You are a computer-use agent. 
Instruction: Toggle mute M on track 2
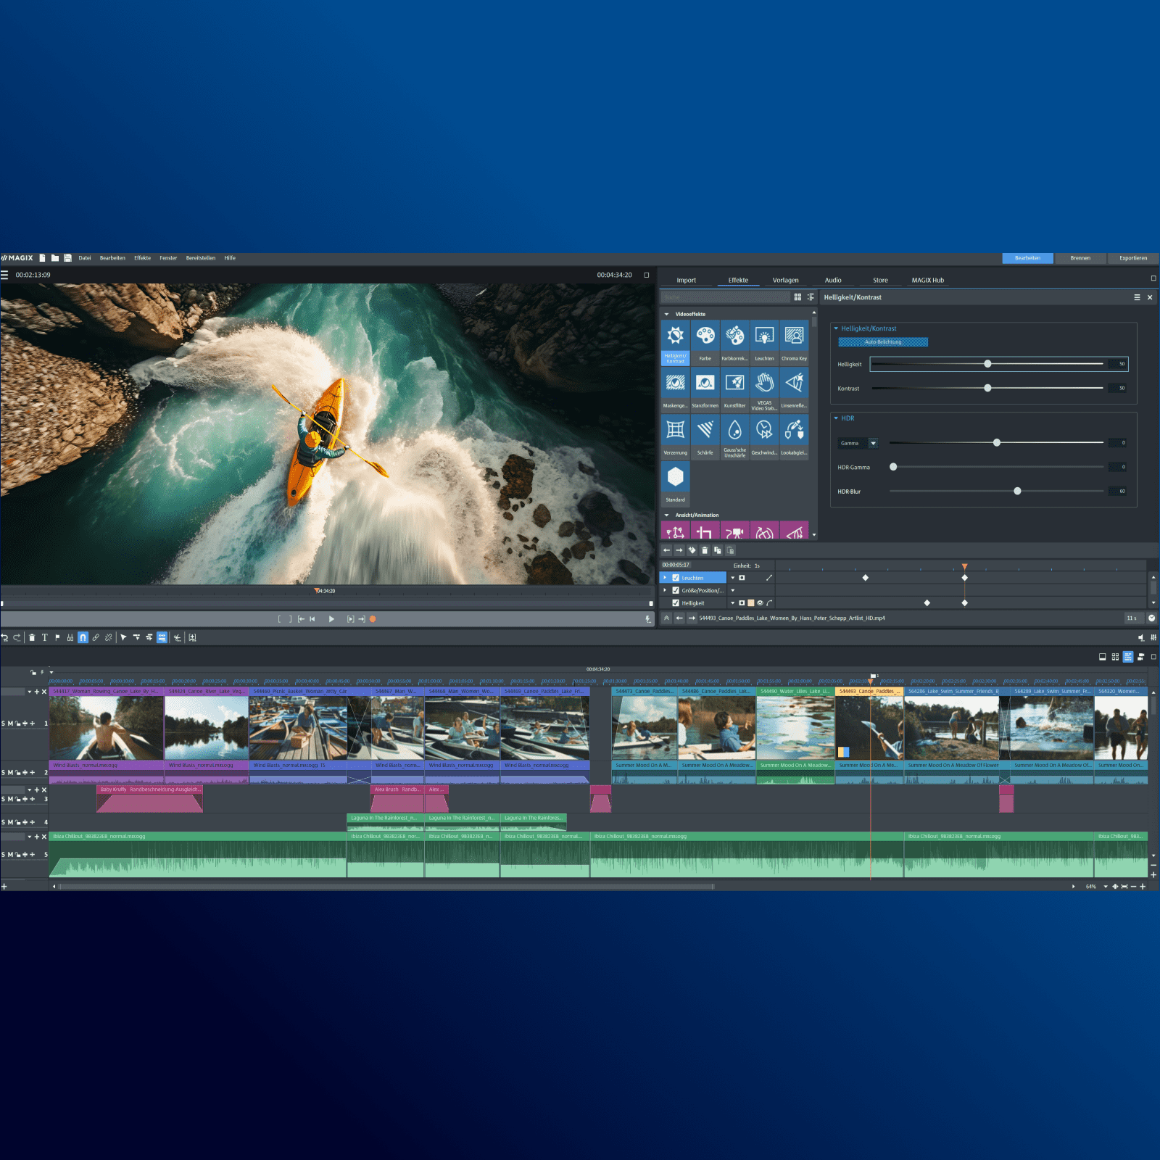coord(10,773)
